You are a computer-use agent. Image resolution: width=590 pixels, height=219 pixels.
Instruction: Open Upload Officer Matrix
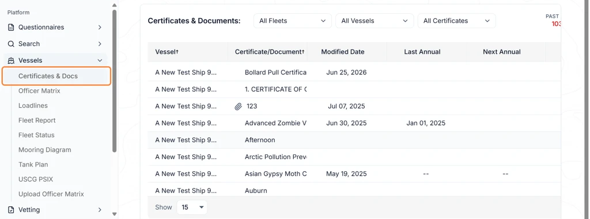tap(51, 194)
